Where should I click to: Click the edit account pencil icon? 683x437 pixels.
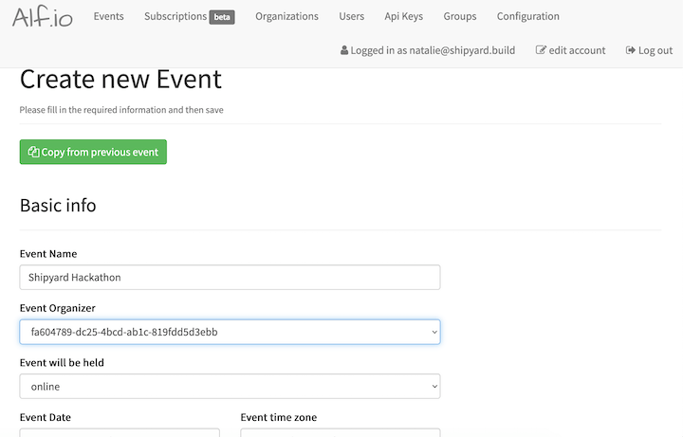pyautogui.click(x=541, y=50)
